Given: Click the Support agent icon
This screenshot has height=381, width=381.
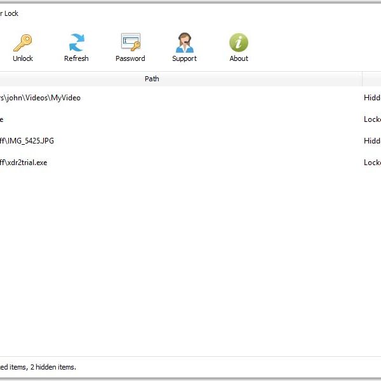Looking at the screenshot, I should click(185, 43).
